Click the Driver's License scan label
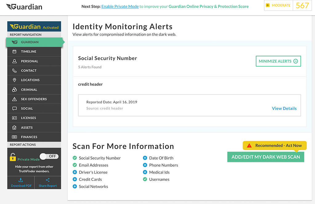 [x=93, y=172]
